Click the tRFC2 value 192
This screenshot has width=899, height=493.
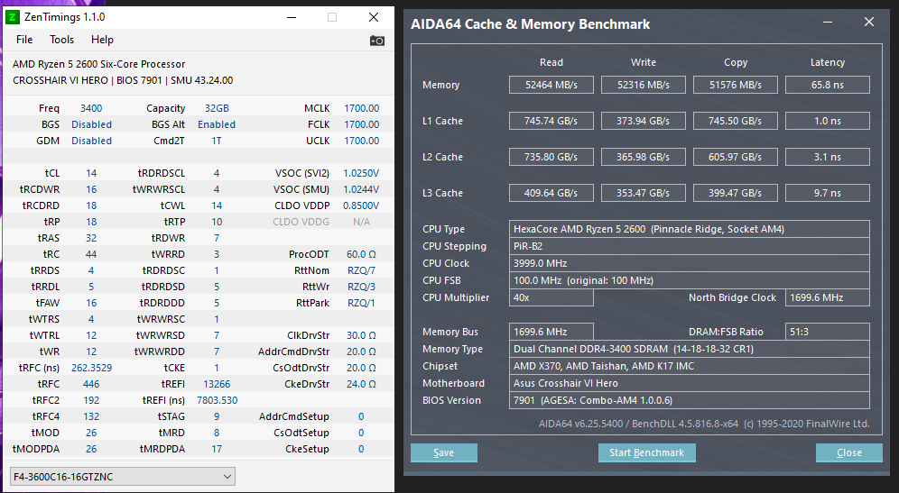click(91, 400)
